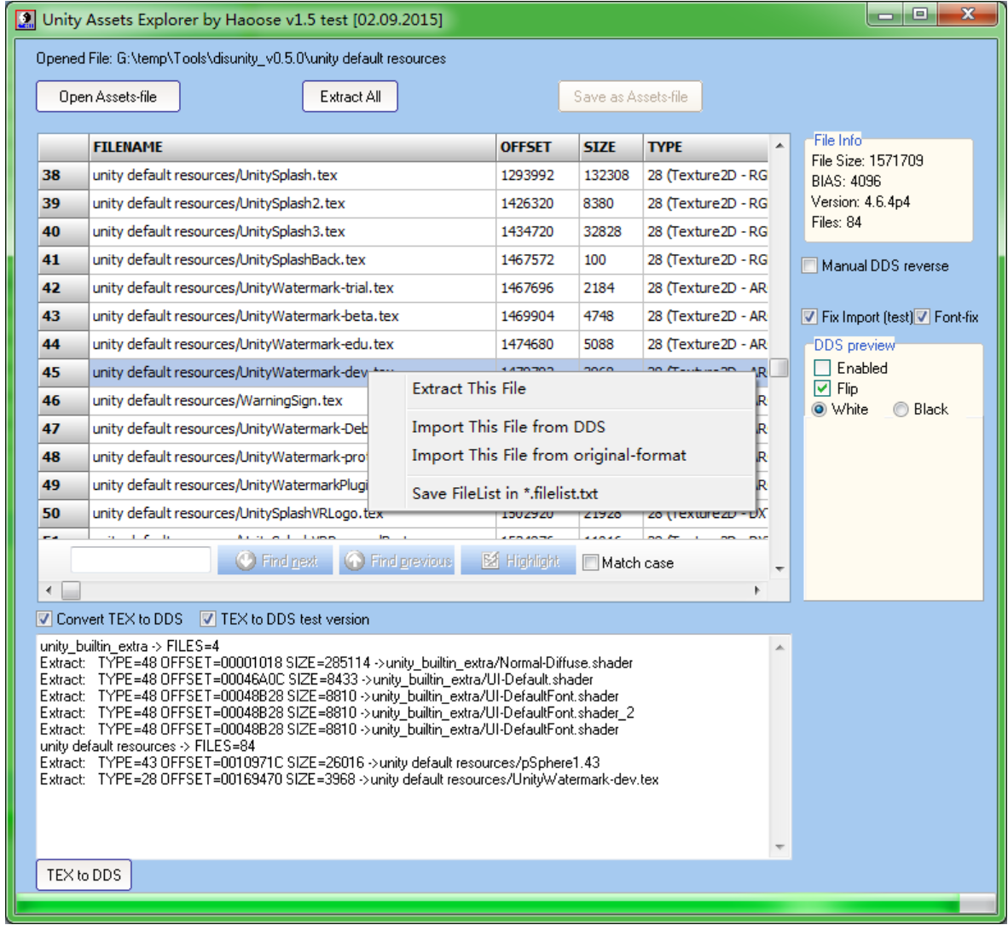Click the FILENAME column header
The width and height of the screenshot is (1008, 925).
(293, 148)
